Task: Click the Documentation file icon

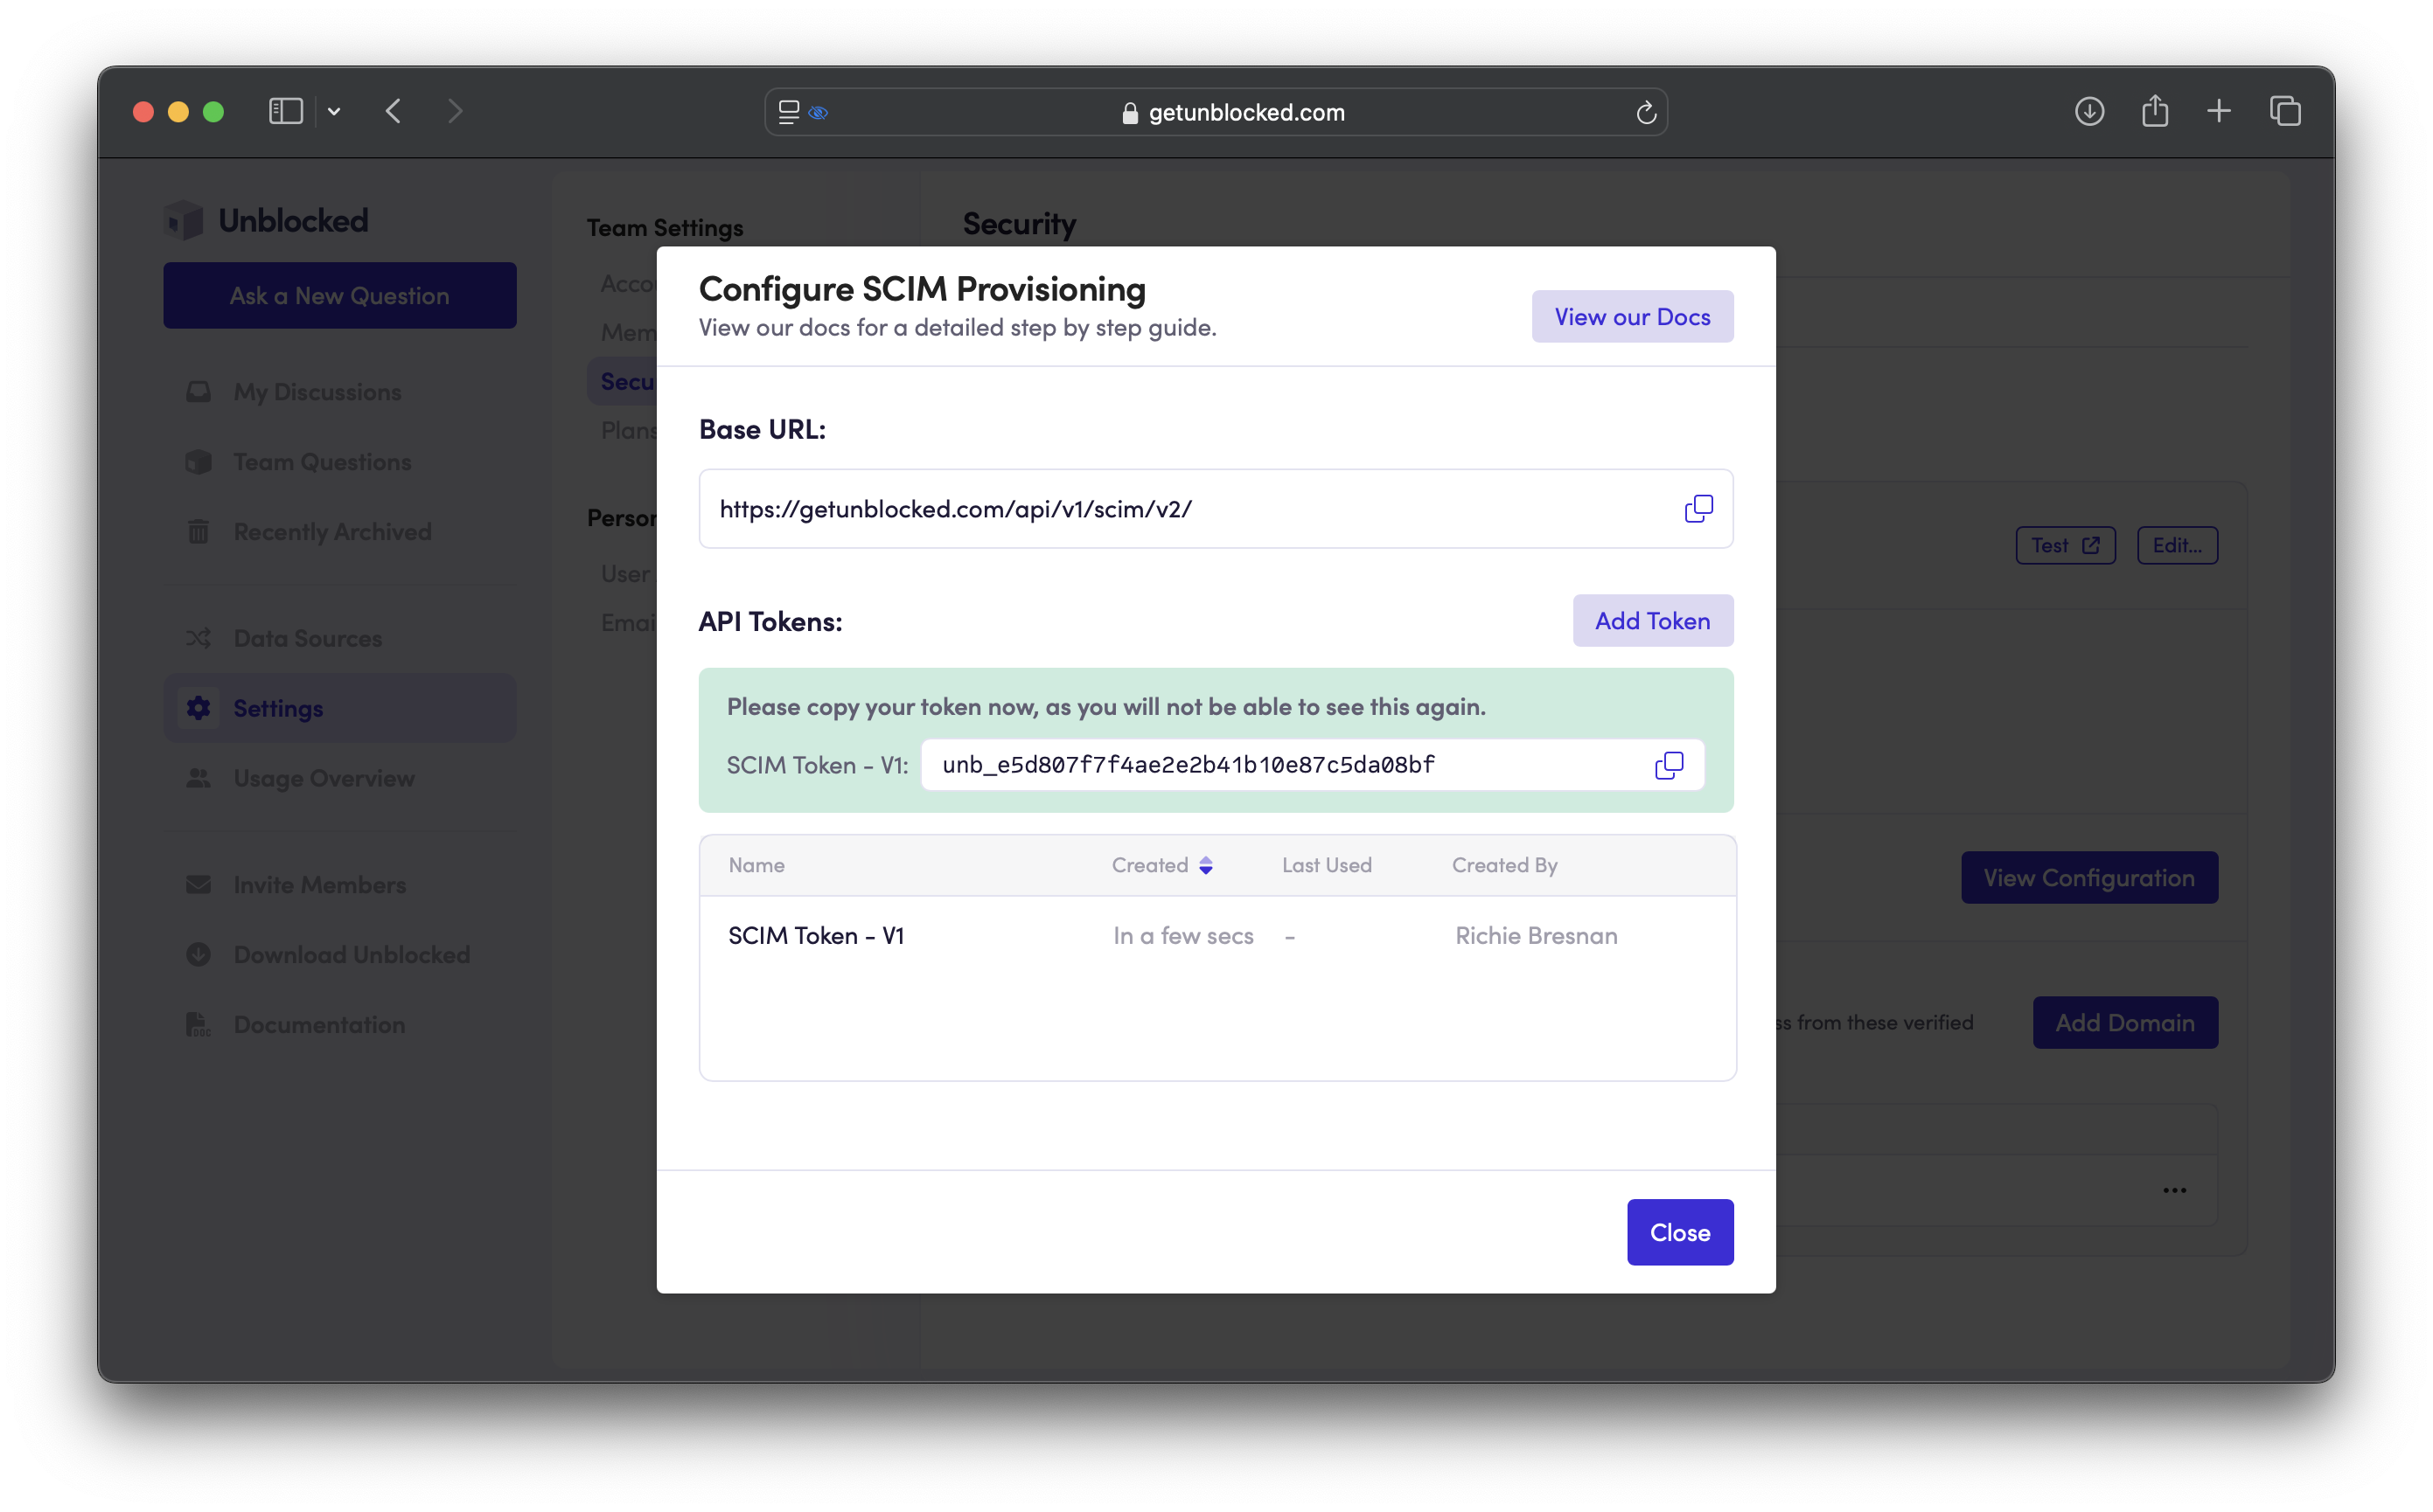Action: (198, 1025)
